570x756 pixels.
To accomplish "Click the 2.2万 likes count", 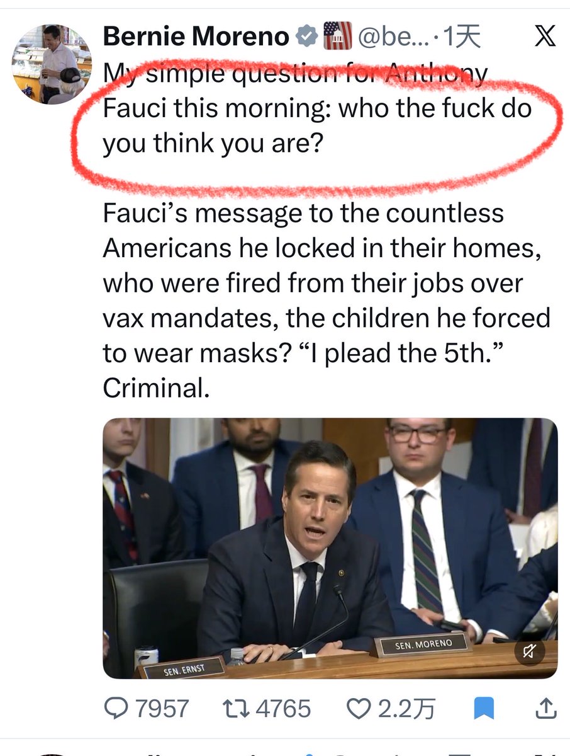I will click(x=406, y=709).
